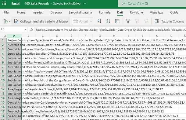Select the Dati tab

(120, 12)
